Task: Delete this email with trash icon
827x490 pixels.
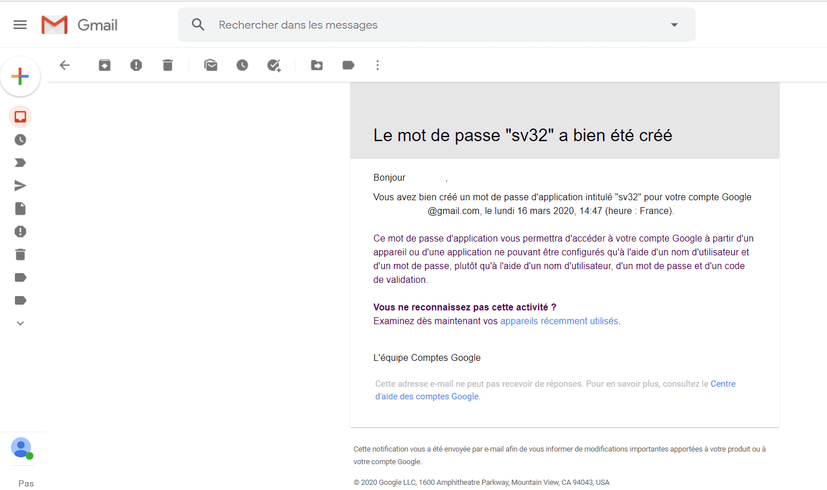Action: (x=167, y=65)
